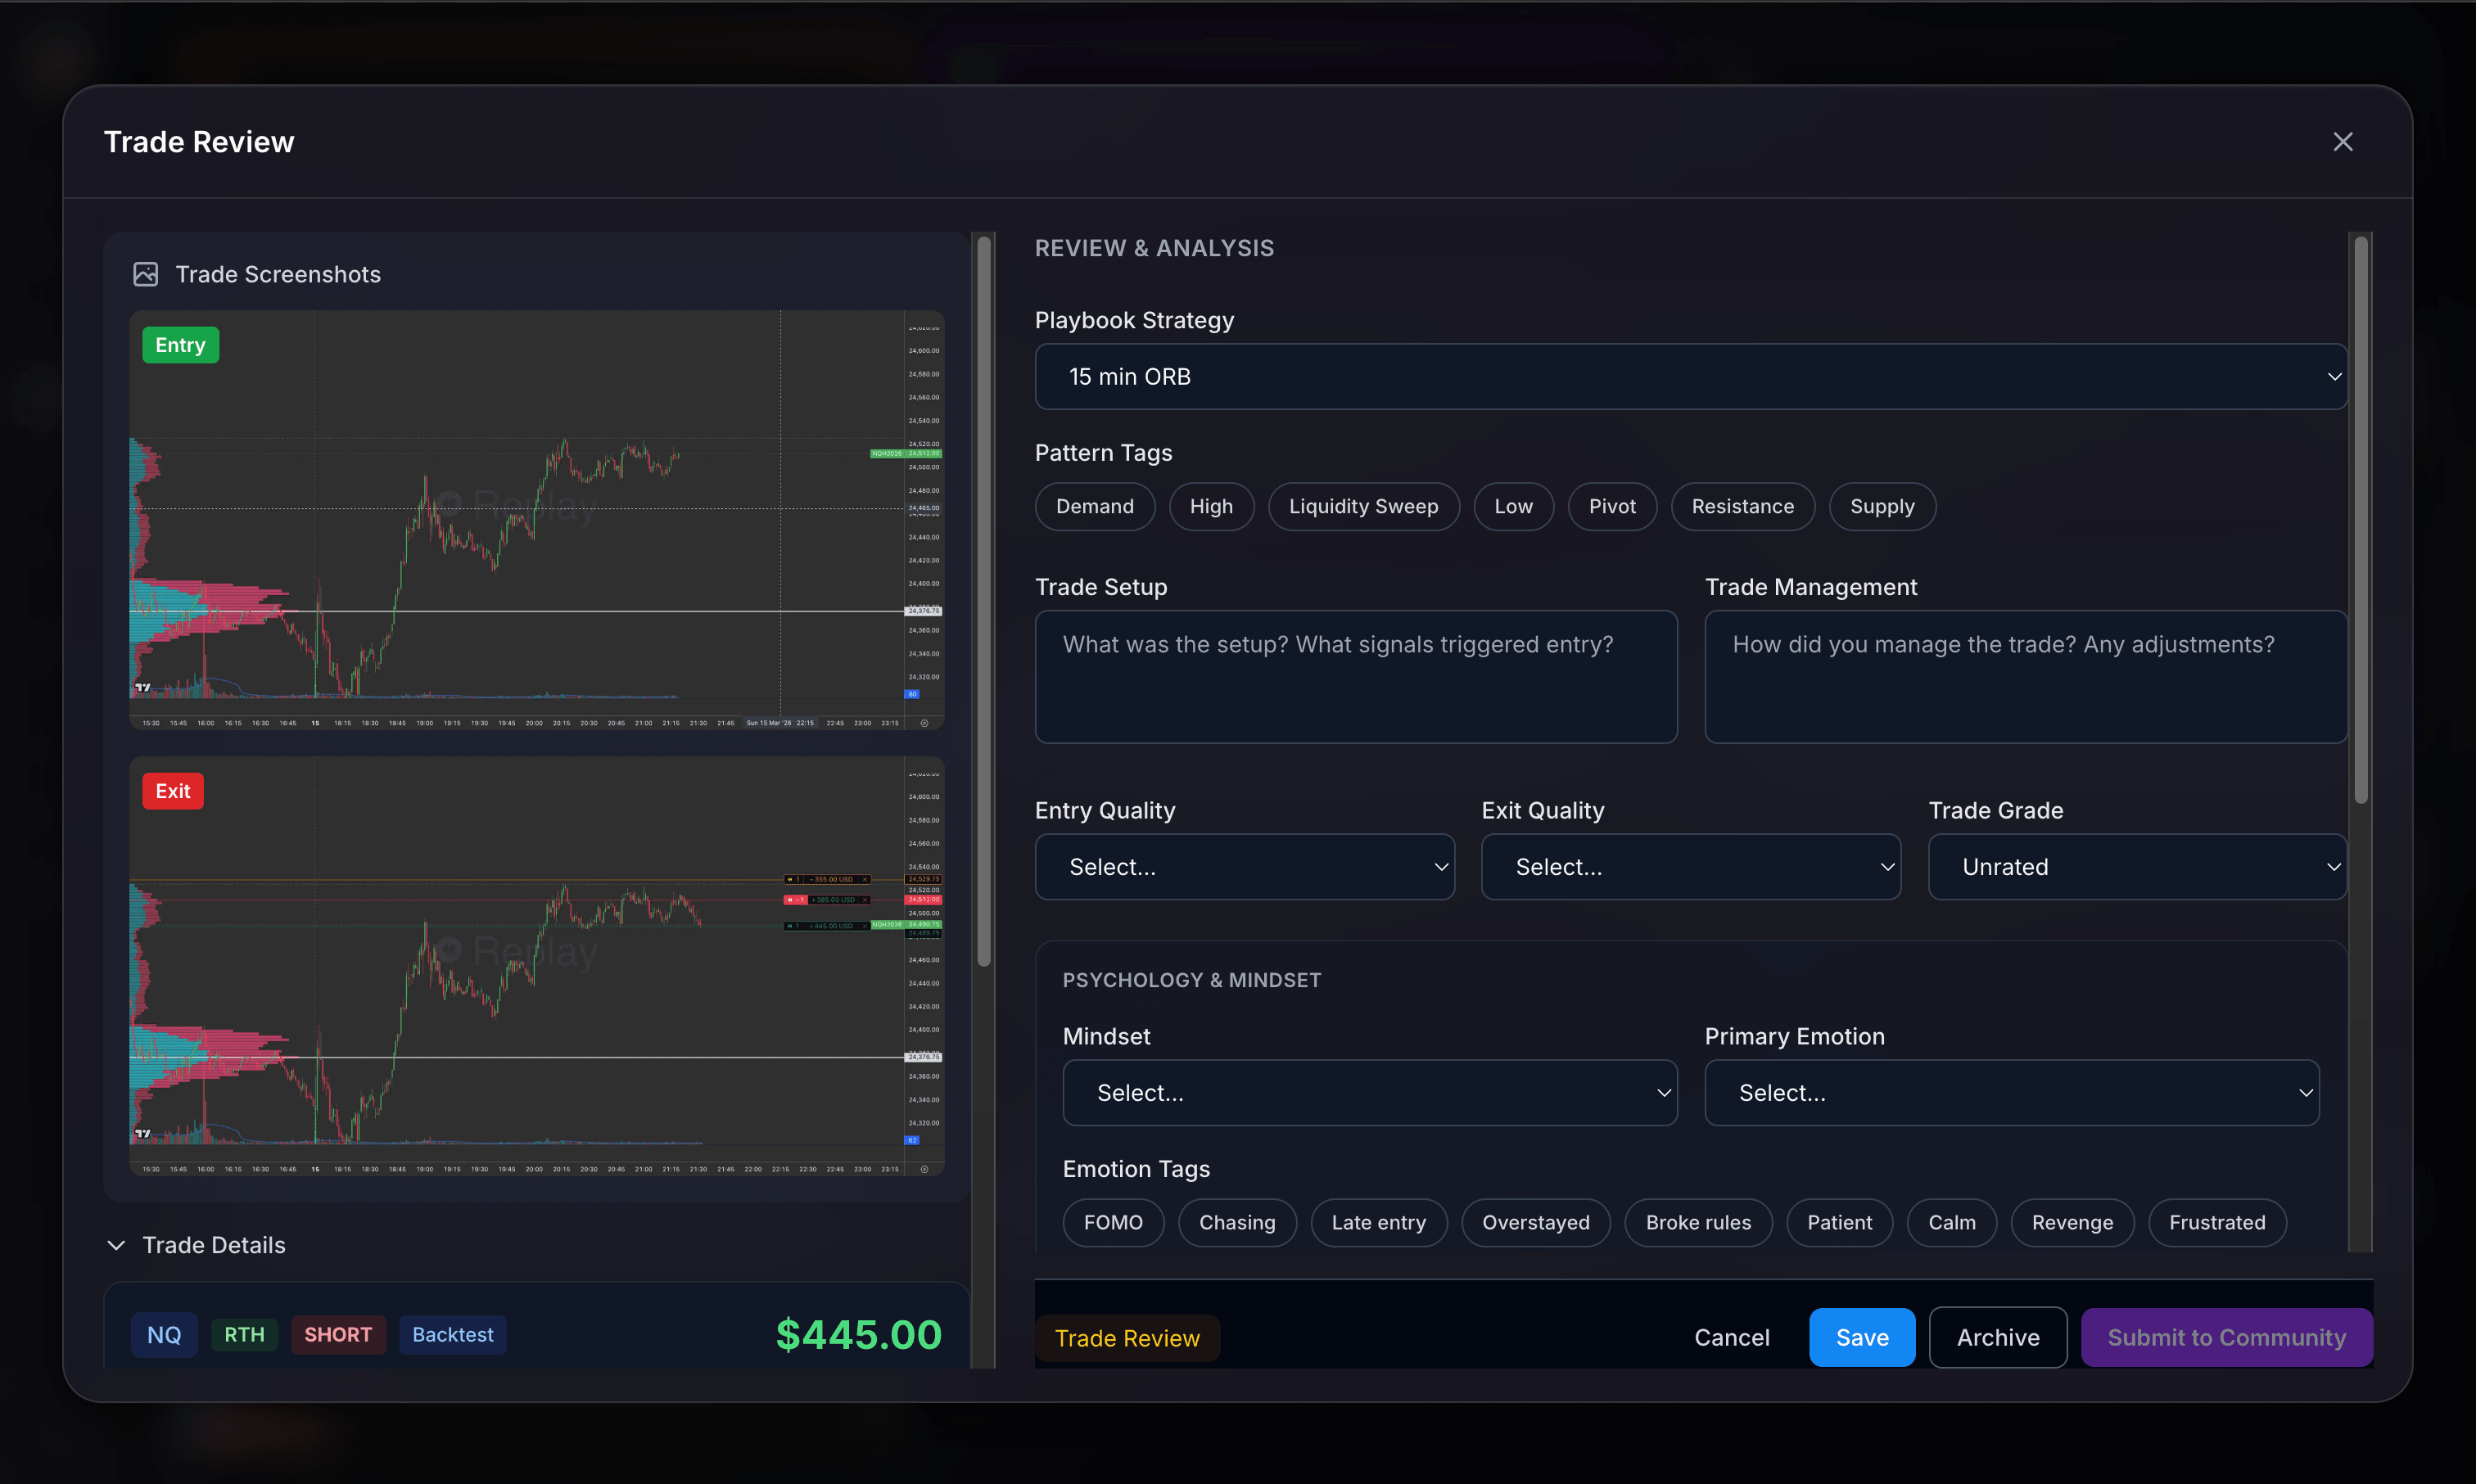This screenshot has width=2476, height=1484.
Task: Click the TradingView logo on the Exit chart
Action: [x=143, y=1134]
